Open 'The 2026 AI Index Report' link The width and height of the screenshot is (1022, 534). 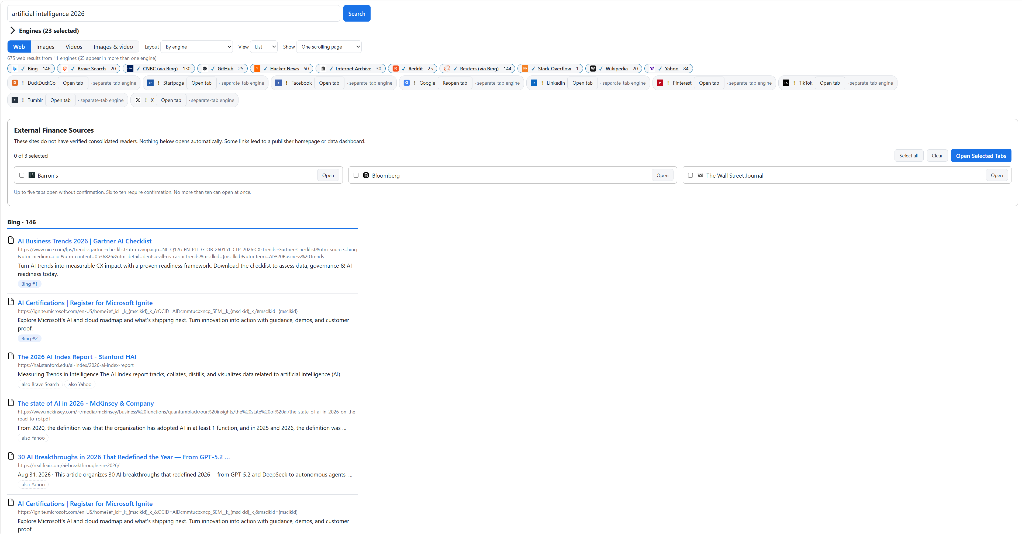(x=77, y=357)
